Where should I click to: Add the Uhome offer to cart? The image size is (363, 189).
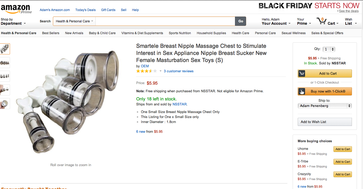342,149
